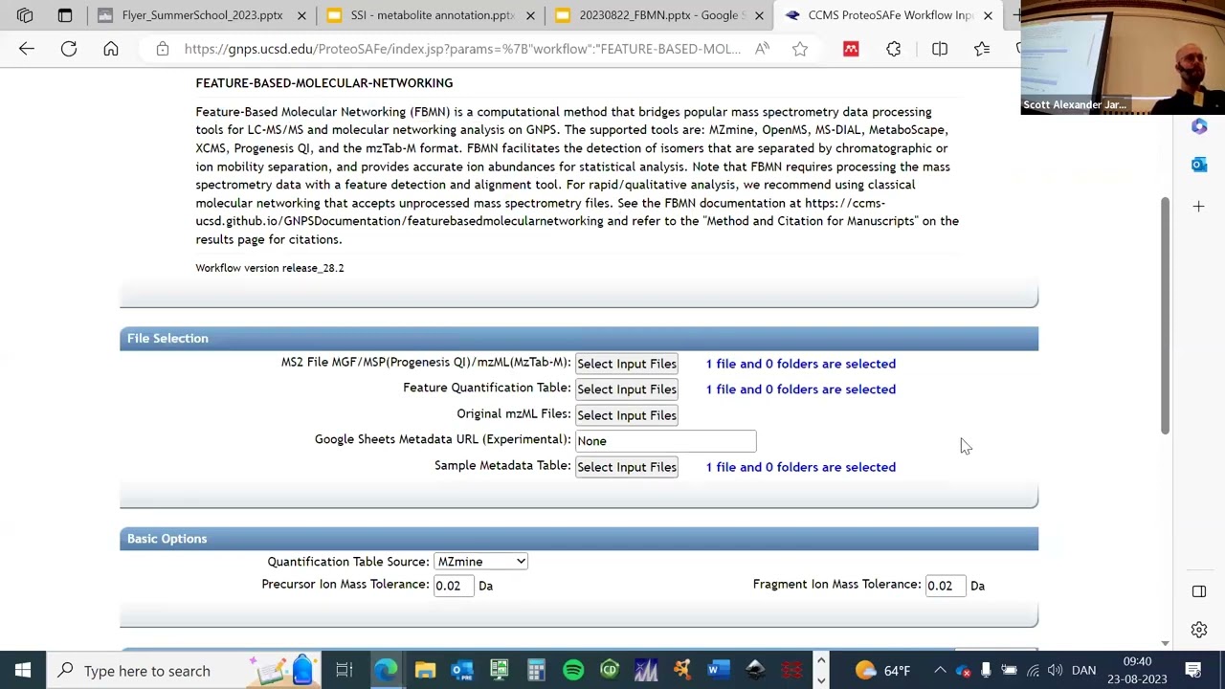The width and height of the screenshot is (1225, 689).
Task: Open Spotify from the taskbar
Action: click(x=573, y=670)
